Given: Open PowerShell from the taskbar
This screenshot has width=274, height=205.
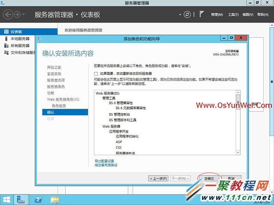Looking at the screenshot, I should pyautogui.click(x=38, y=200).
